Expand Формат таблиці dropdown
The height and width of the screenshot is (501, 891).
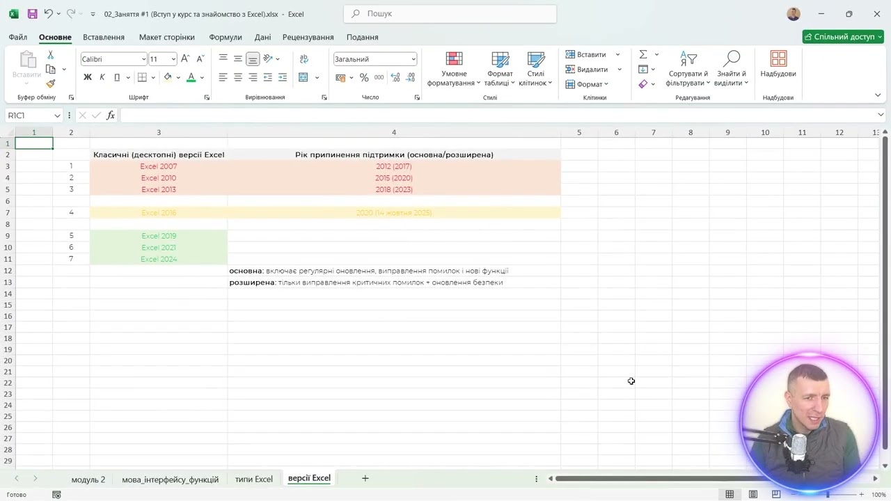pos(500,68)
